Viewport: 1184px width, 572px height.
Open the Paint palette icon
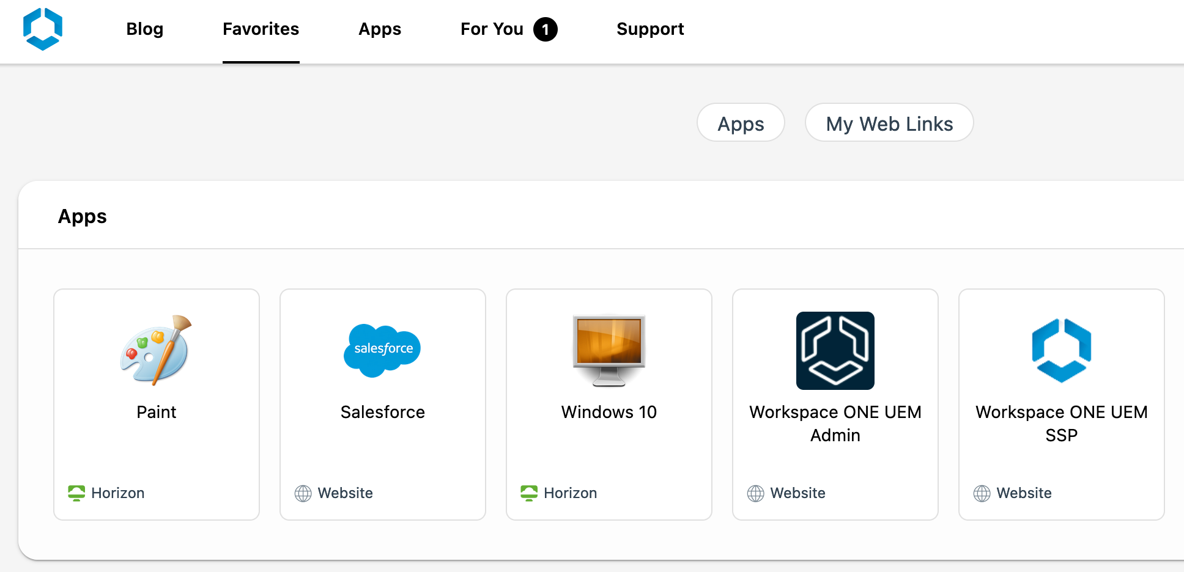[x=157, y=350]
